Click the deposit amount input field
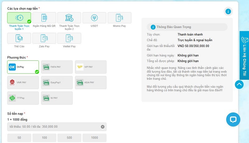The height and width of the screenshot is (143, 249). click(53, 126)
